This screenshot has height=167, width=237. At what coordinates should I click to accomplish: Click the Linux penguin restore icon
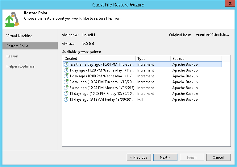(x=12, y=19)
